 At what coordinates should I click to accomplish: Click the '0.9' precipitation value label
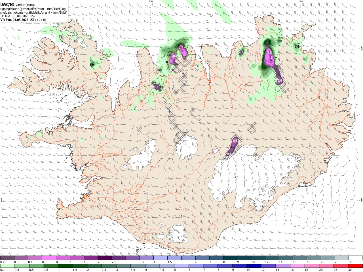pyautogui.click(x=160, y=70)
